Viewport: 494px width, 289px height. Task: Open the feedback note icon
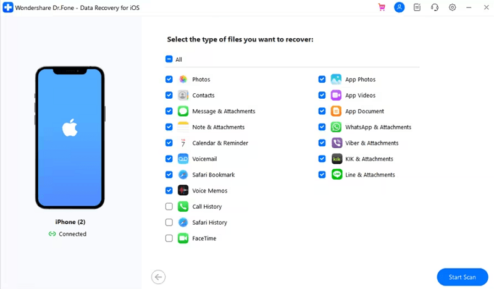[417, 7]
